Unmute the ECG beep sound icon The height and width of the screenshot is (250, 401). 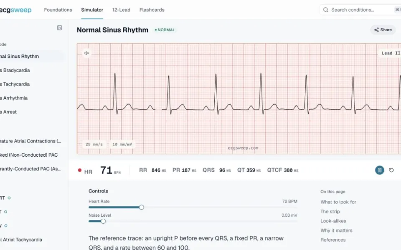[87, 53]
